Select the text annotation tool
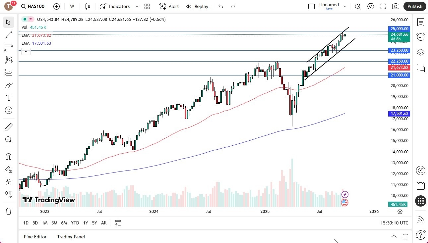This screenshot has width=428, height=243. (x=8, y=97)
